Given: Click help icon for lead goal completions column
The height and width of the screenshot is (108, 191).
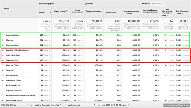Looking at the screenshot, I should point(170,15).
